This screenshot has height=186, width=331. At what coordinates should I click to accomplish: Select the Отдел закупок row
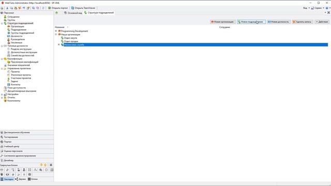[70, 38]
